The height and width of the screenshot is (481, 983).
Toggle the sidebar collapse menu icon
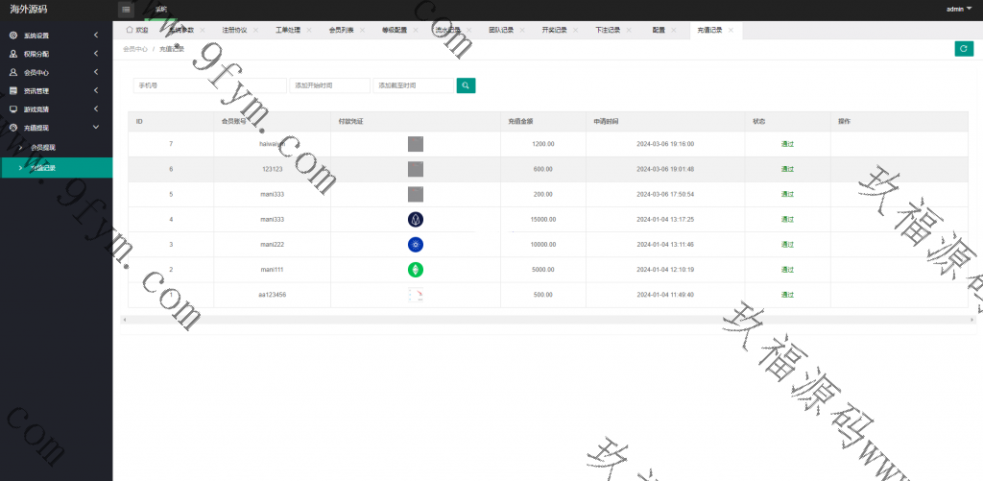127,9
